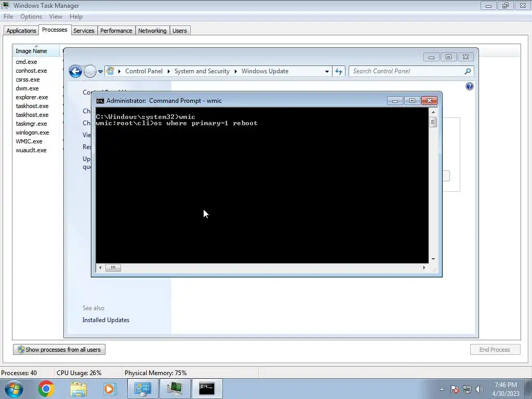Switch to the Performance tab
Screen dimensions: 532x399
point(116,31)
